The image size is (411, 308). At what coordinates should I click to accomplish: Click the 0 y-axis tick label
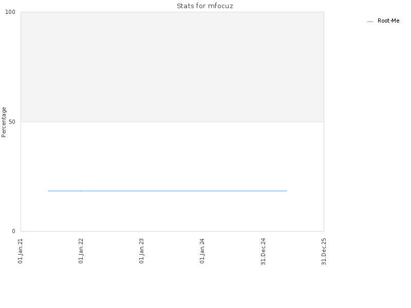click(14, 231)
